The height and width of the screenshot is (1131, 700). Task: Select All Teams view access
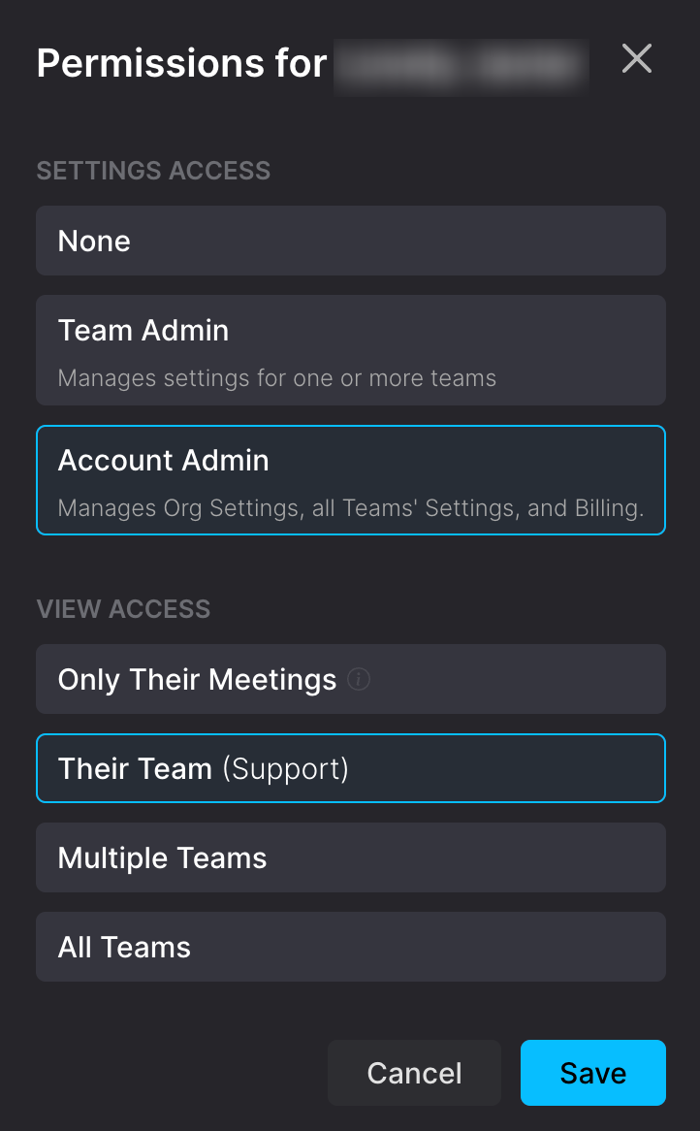(350, 948)
